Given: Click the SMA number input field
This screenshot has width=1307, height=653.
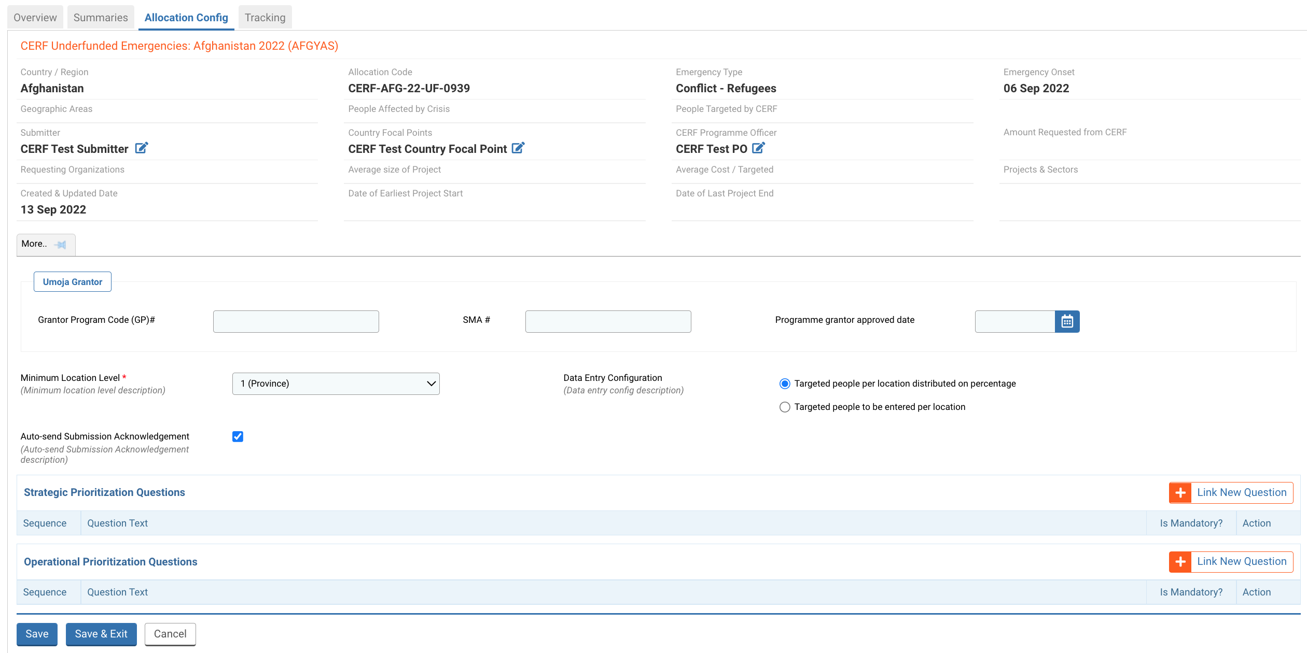Looking at the screenshot, I should (608, 320).
